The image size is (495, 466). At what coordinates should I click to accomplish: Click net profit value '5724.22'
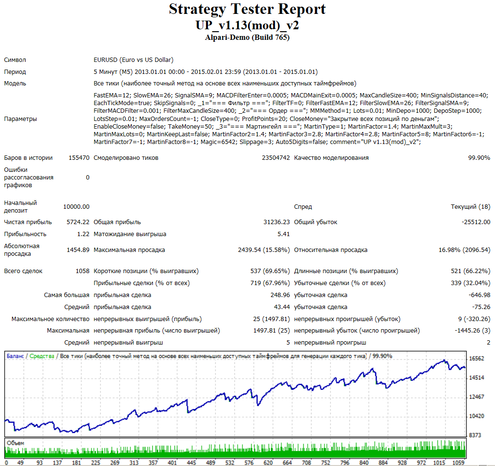tap(78, 222)
